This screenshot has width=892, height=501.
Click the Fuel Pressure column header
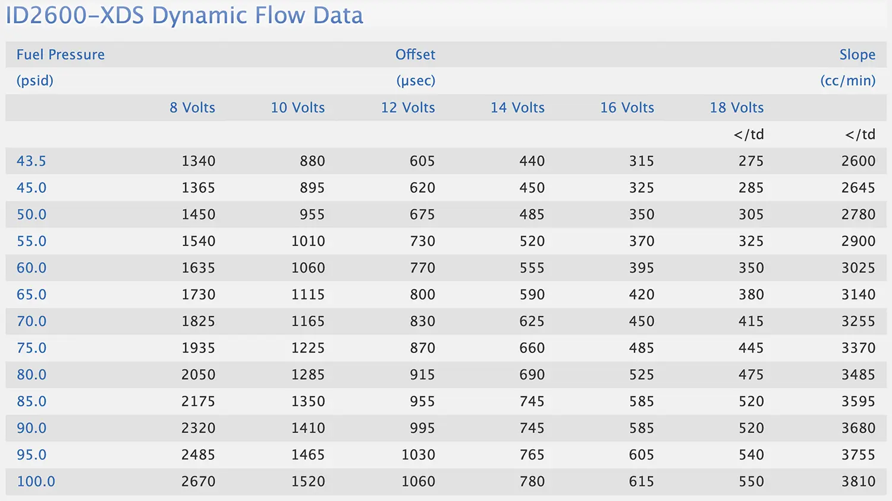click(61, 55)
